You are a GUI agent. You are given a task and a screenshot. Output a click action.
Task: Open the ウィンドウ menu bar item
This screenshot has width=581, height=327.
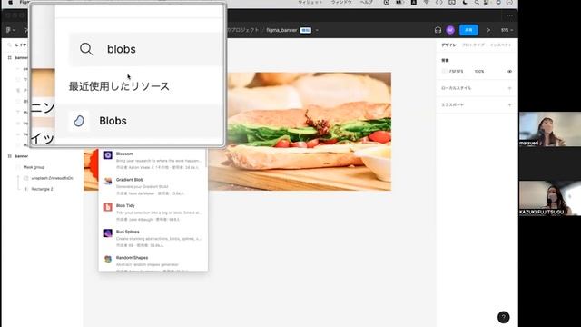(341, 2)
